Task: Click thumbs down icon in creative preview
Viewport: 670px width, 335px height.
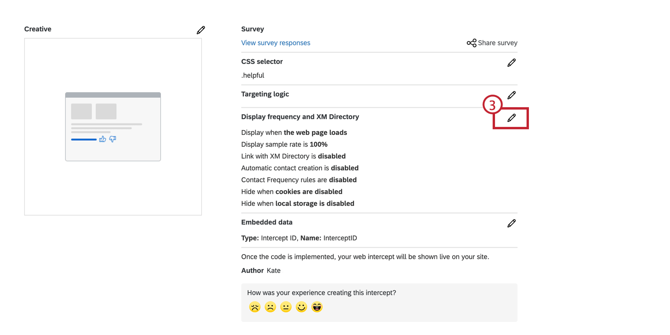Action: click(113, 139)
